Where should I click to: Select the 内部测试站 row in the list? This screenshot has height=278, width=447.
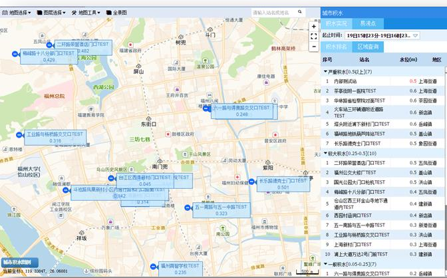[359, 81]
